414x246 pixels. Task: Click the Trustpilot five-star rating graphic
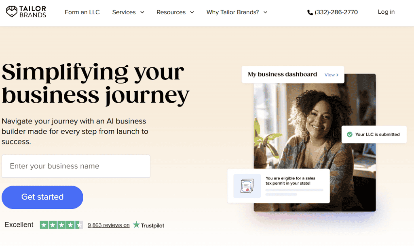61,225
